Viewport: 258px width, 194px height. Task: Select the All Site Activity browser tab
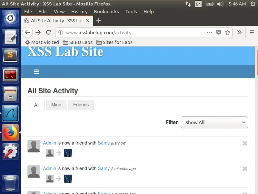coord(57,21)
